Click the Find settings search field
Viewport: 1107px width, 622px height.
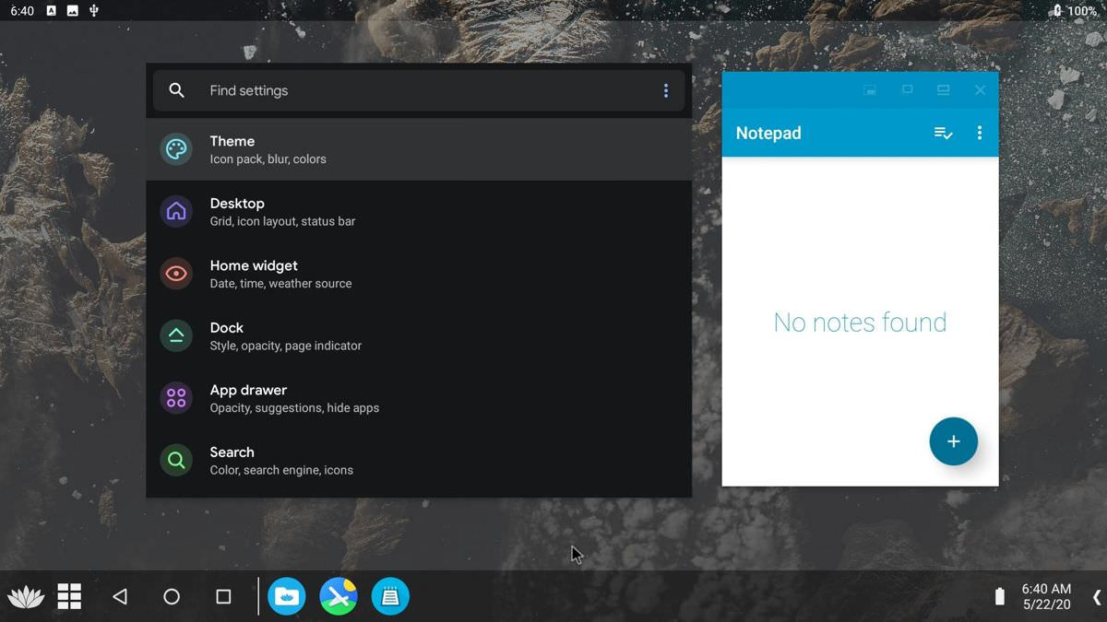coord(406,90)
